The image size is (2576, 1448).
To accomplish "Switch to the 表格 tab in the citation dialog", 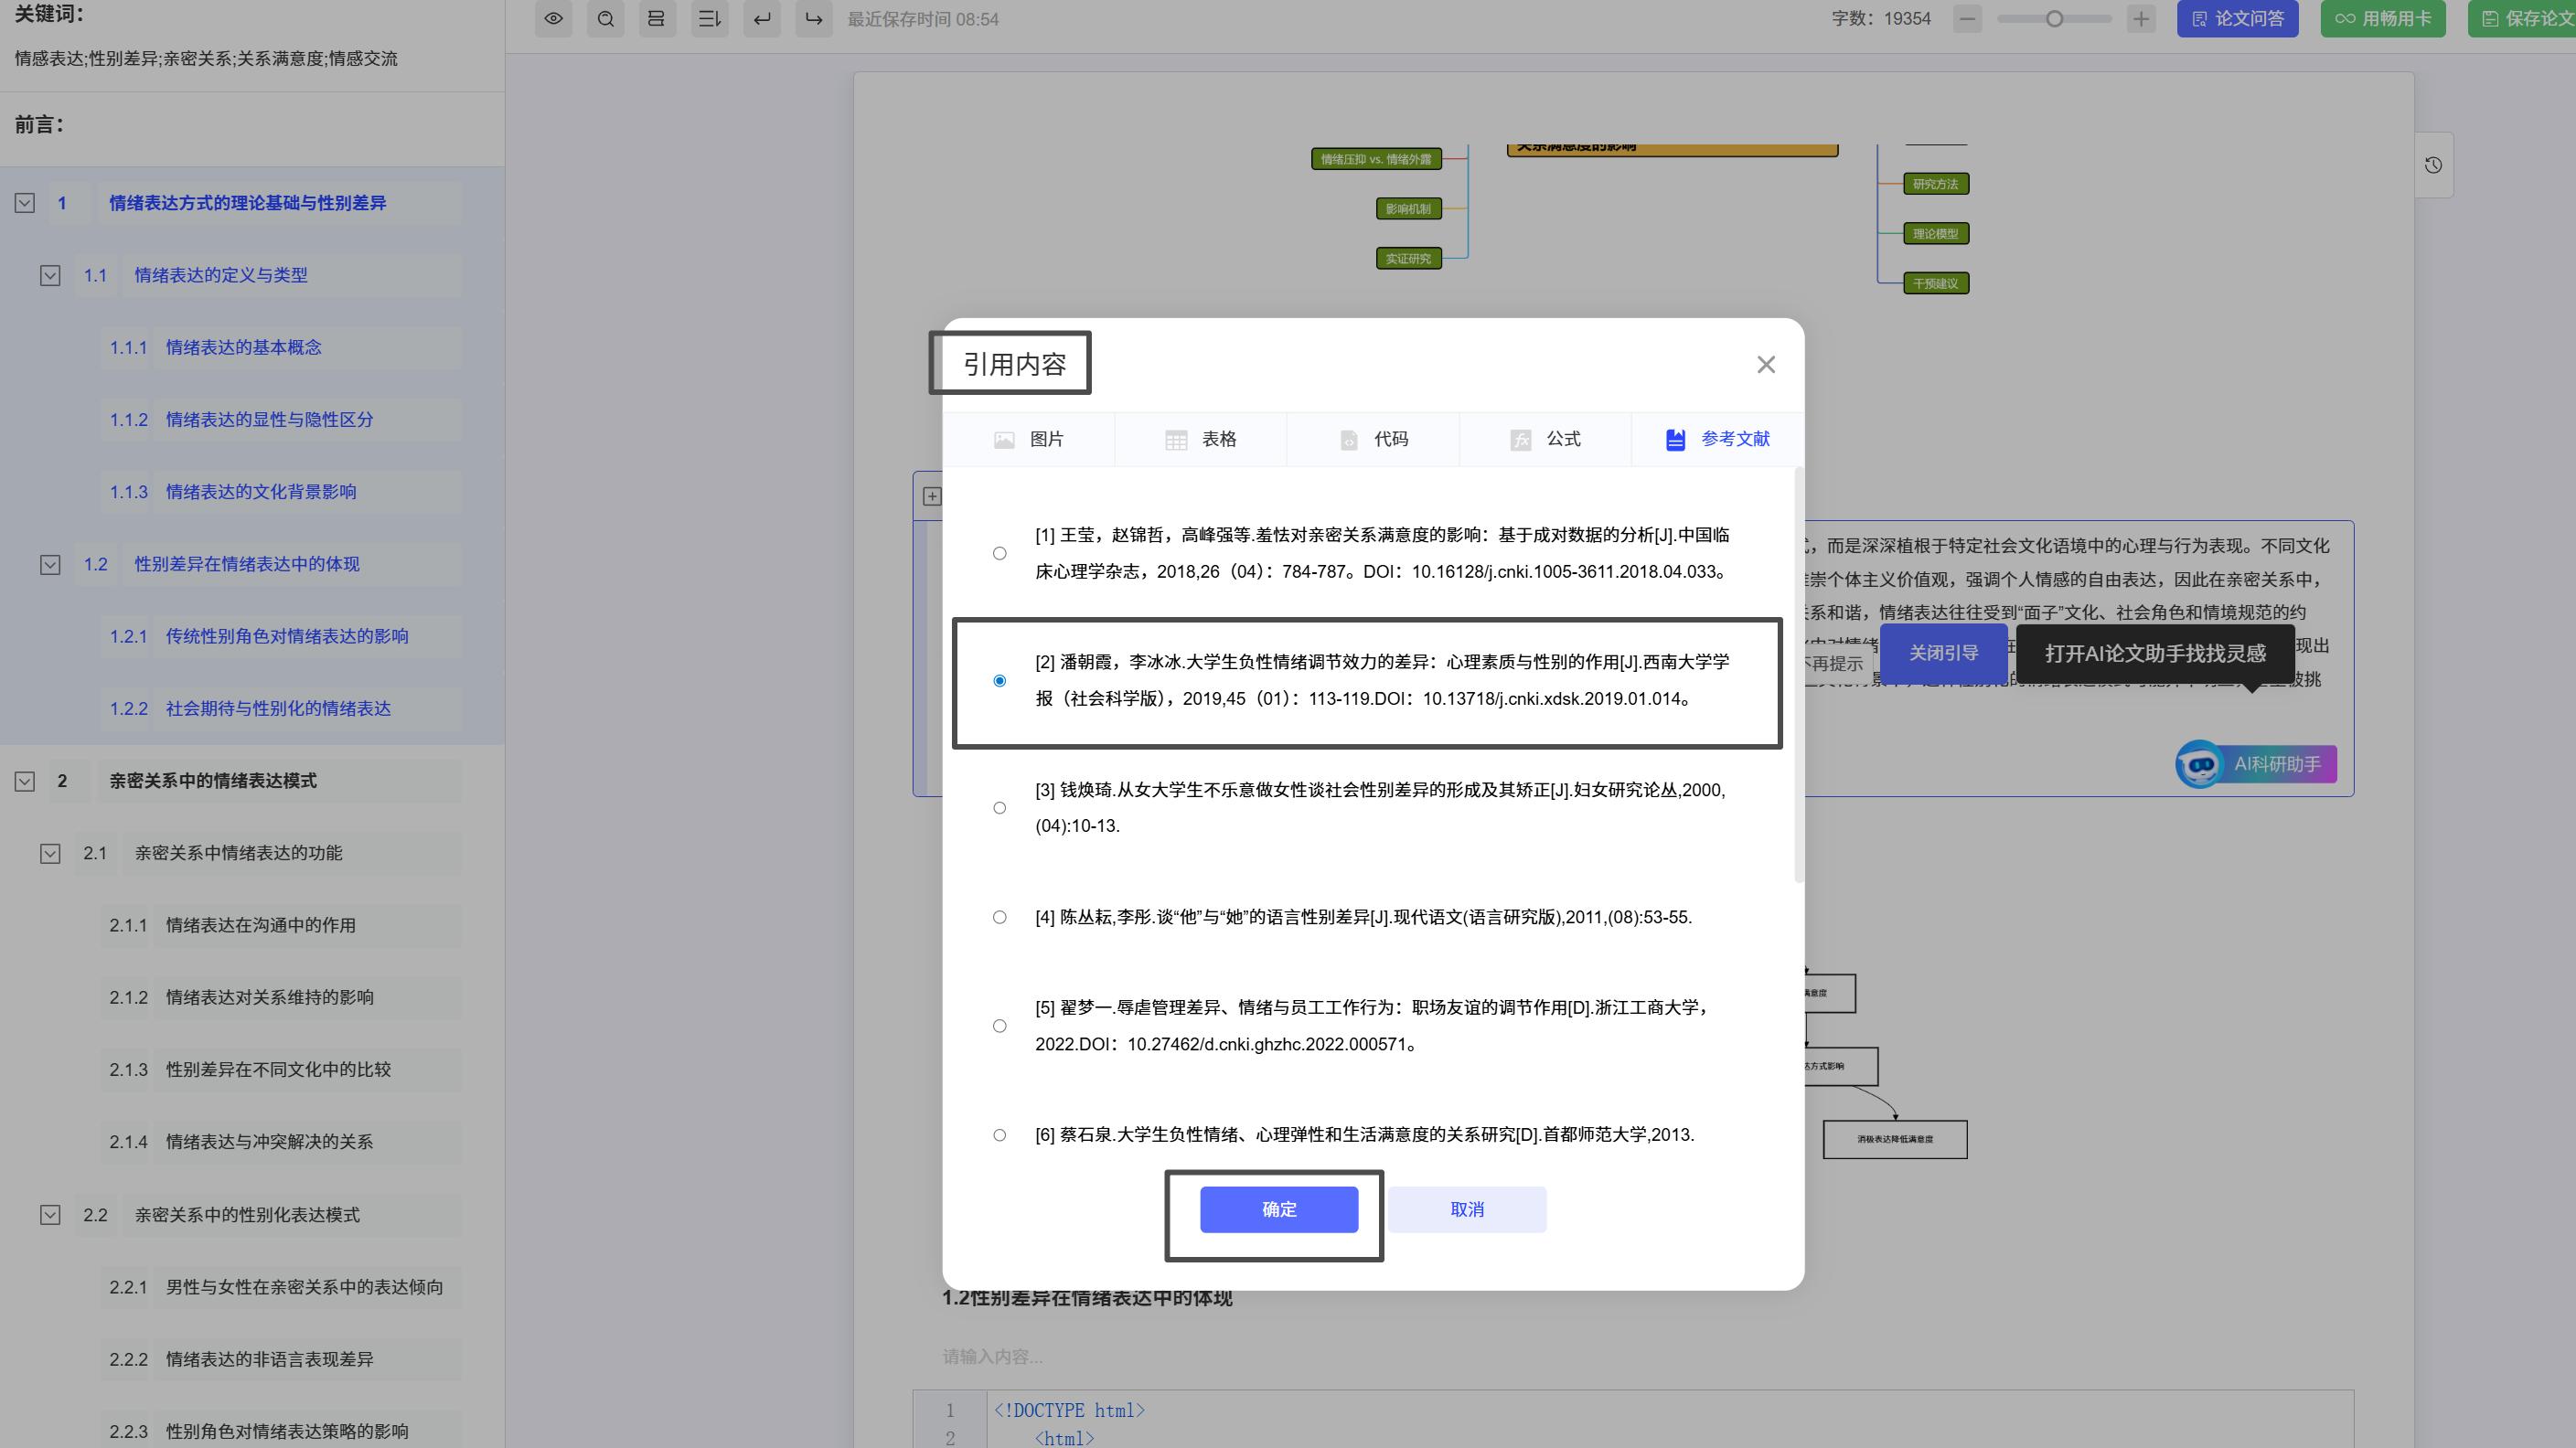I will coord(1200,439).
